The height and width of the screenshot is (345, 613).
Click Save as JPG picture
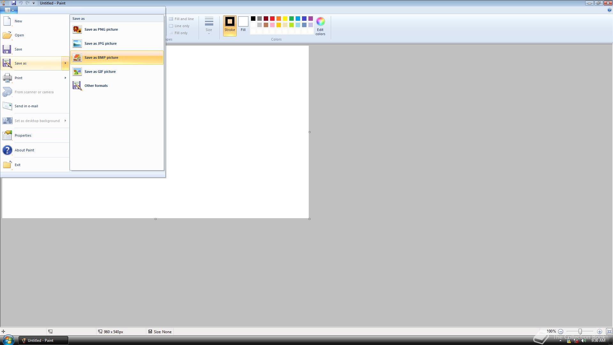[117, 43]
